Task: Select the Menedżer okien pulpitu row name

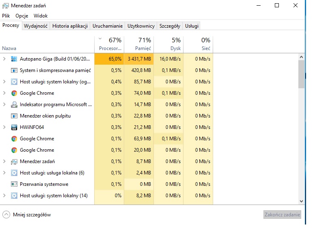Action: (x=45, y=116)
